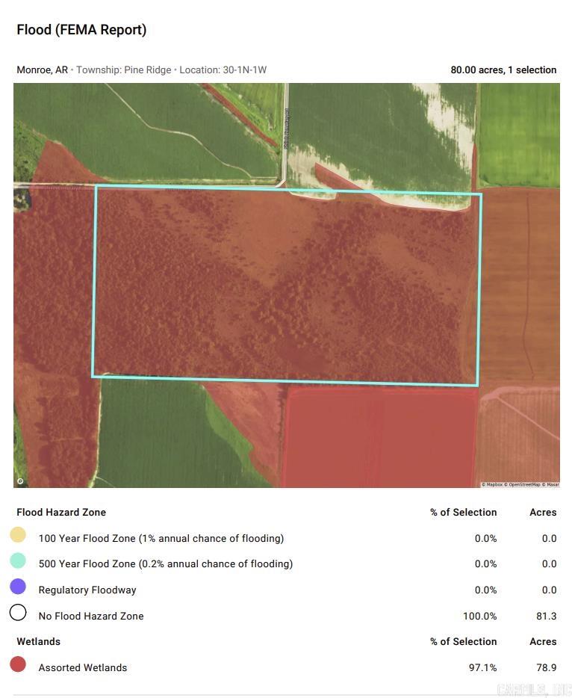The width and height of the screenshot is (572, 698).
Task: Click the 100 Year Flood Zone yellow swatch
Action: [x=18, y=535]
